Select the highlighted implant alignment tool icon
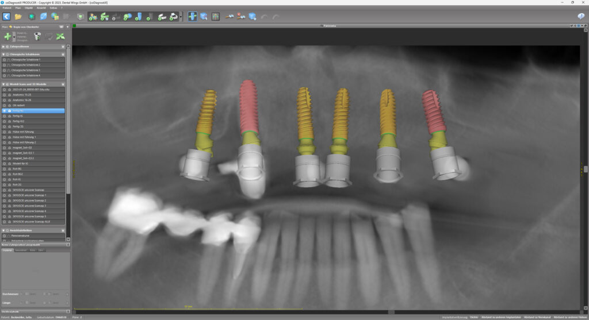 (192, 17)
